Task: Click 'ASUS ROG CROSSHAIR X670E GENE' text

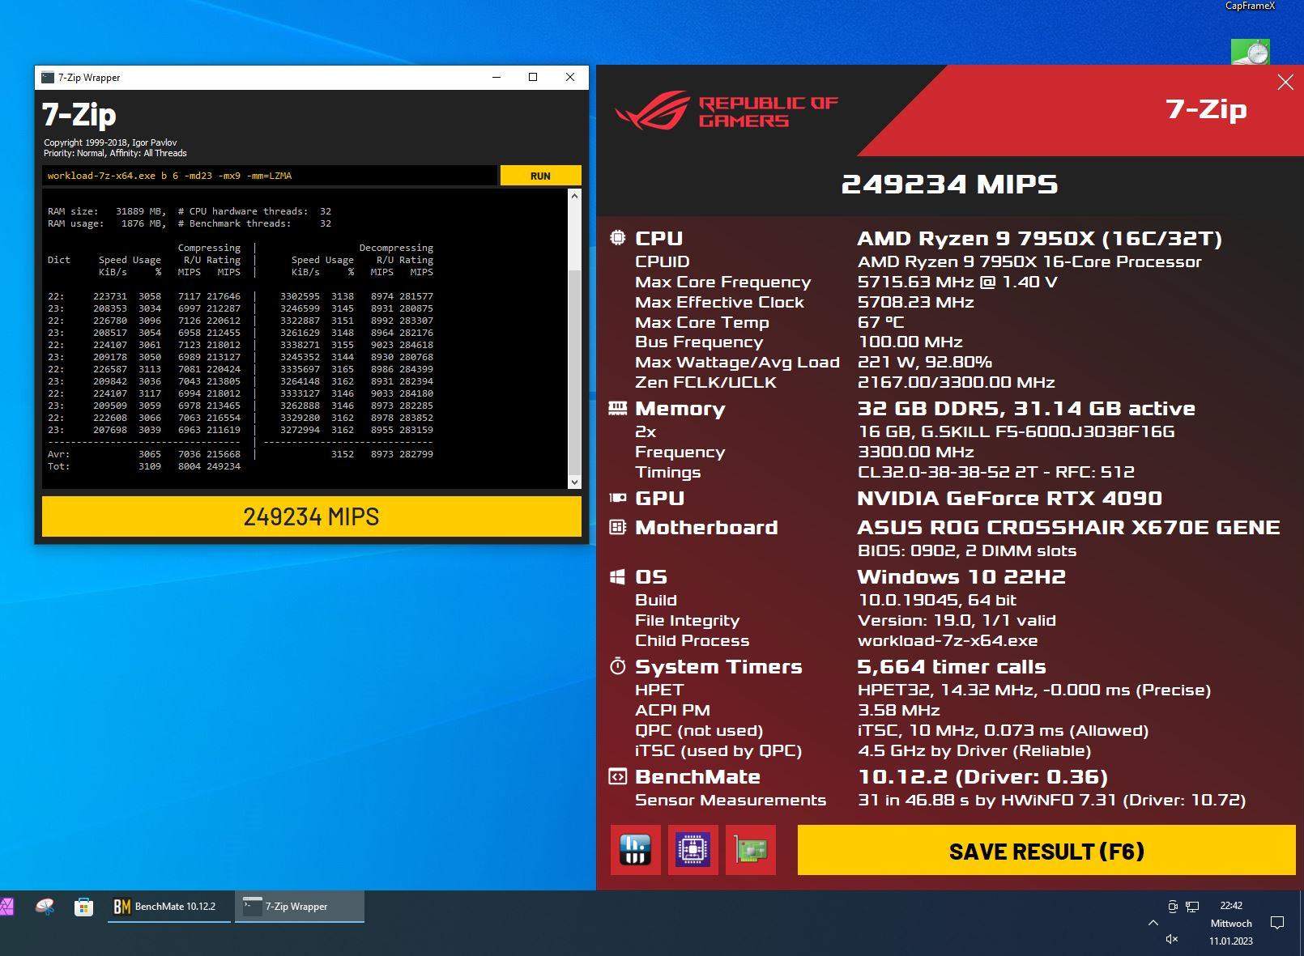Action: [1069, 527]
